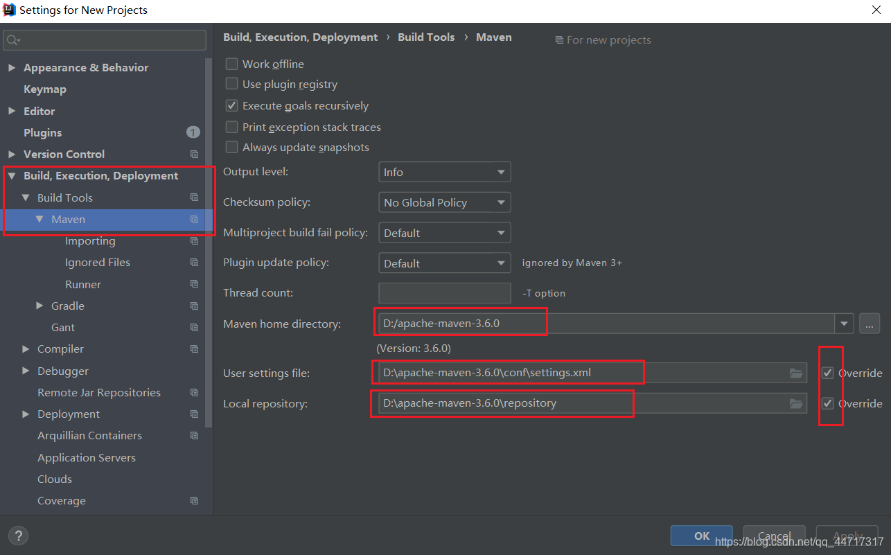
Task: Select Importing under Maven
Action: coord(90,240)
